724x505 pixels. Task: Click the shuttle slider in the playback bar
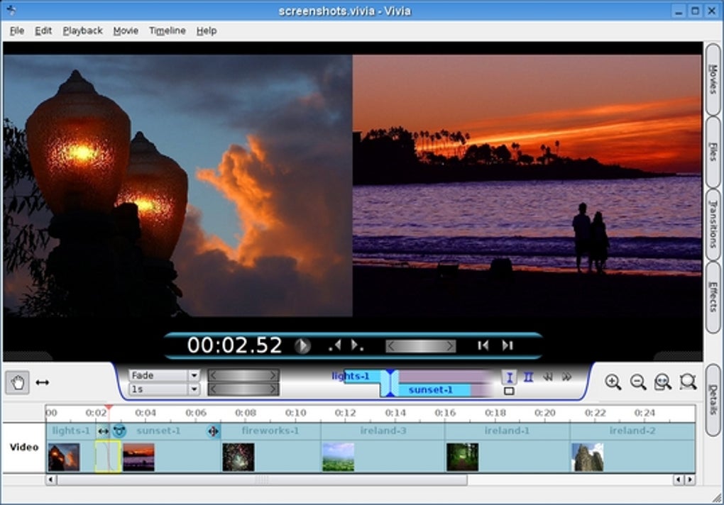click(x=420, y=345)
